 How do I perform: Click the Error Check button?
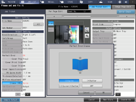coord(126,12)
